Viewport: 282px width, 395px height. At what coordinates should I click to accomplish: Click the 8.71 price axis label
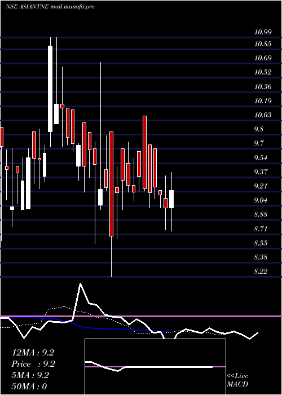[x=261, y=229]
